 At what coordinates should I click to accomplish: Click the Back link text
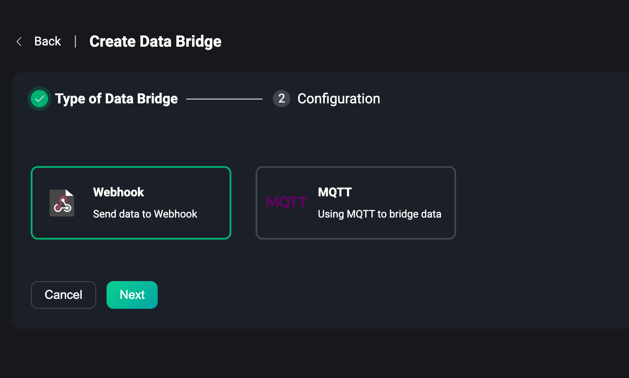[x=48, y=42]
